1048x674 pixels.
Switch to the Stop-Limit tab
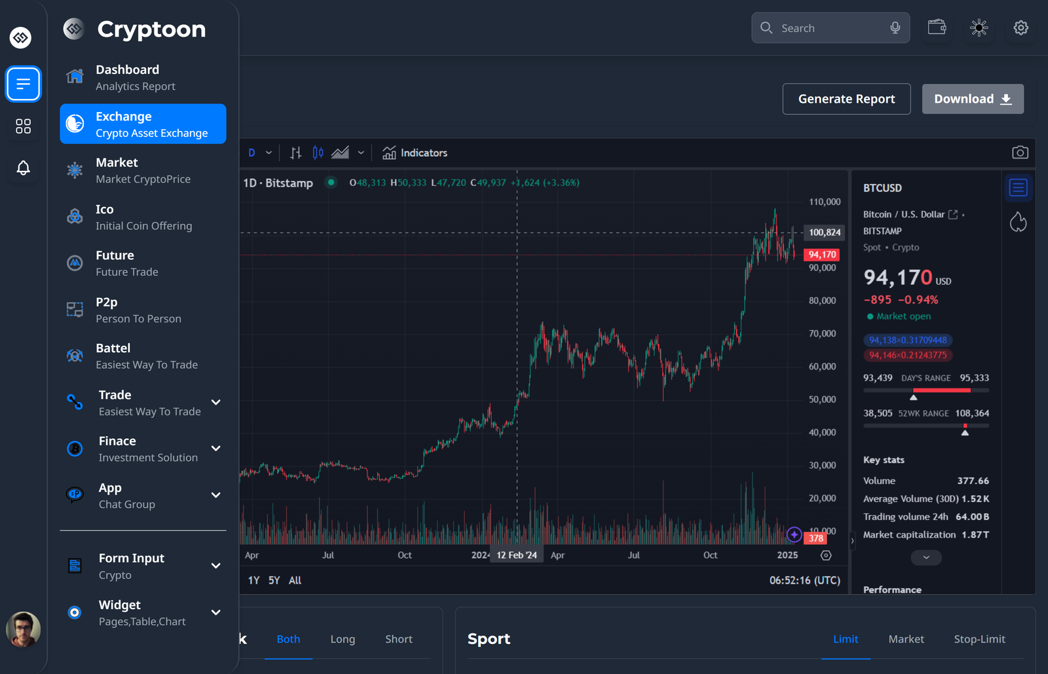[979, 639]
